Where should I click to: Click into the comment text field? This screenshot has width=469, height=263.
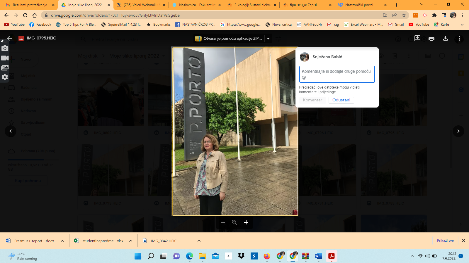pyautogui.click(x=337, y=74)
